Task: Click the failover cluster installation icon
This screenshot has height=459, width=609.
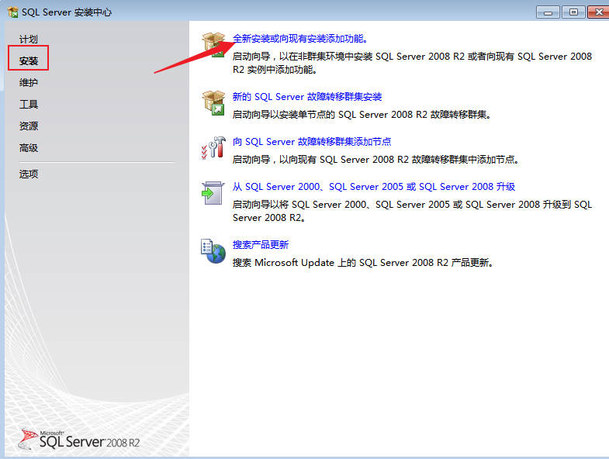Action: (213, 102)
